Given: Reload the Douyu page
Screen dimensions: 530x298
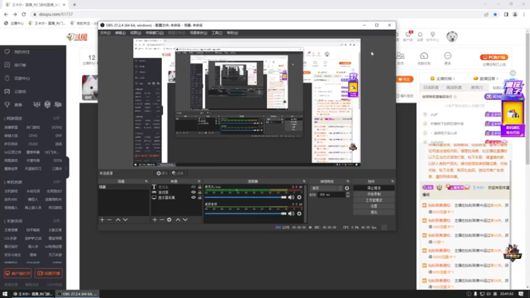Looking at the screenshot, I should tap(24, 14).
